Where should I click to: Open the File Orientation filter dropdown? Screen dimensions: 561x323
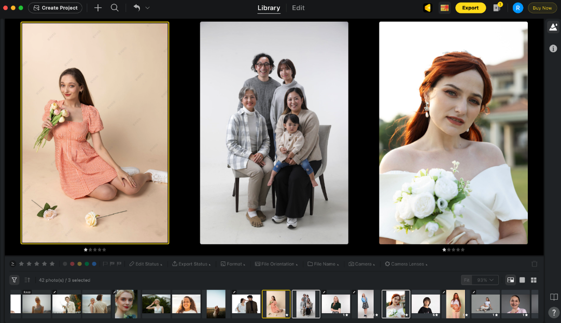[276, 264]
